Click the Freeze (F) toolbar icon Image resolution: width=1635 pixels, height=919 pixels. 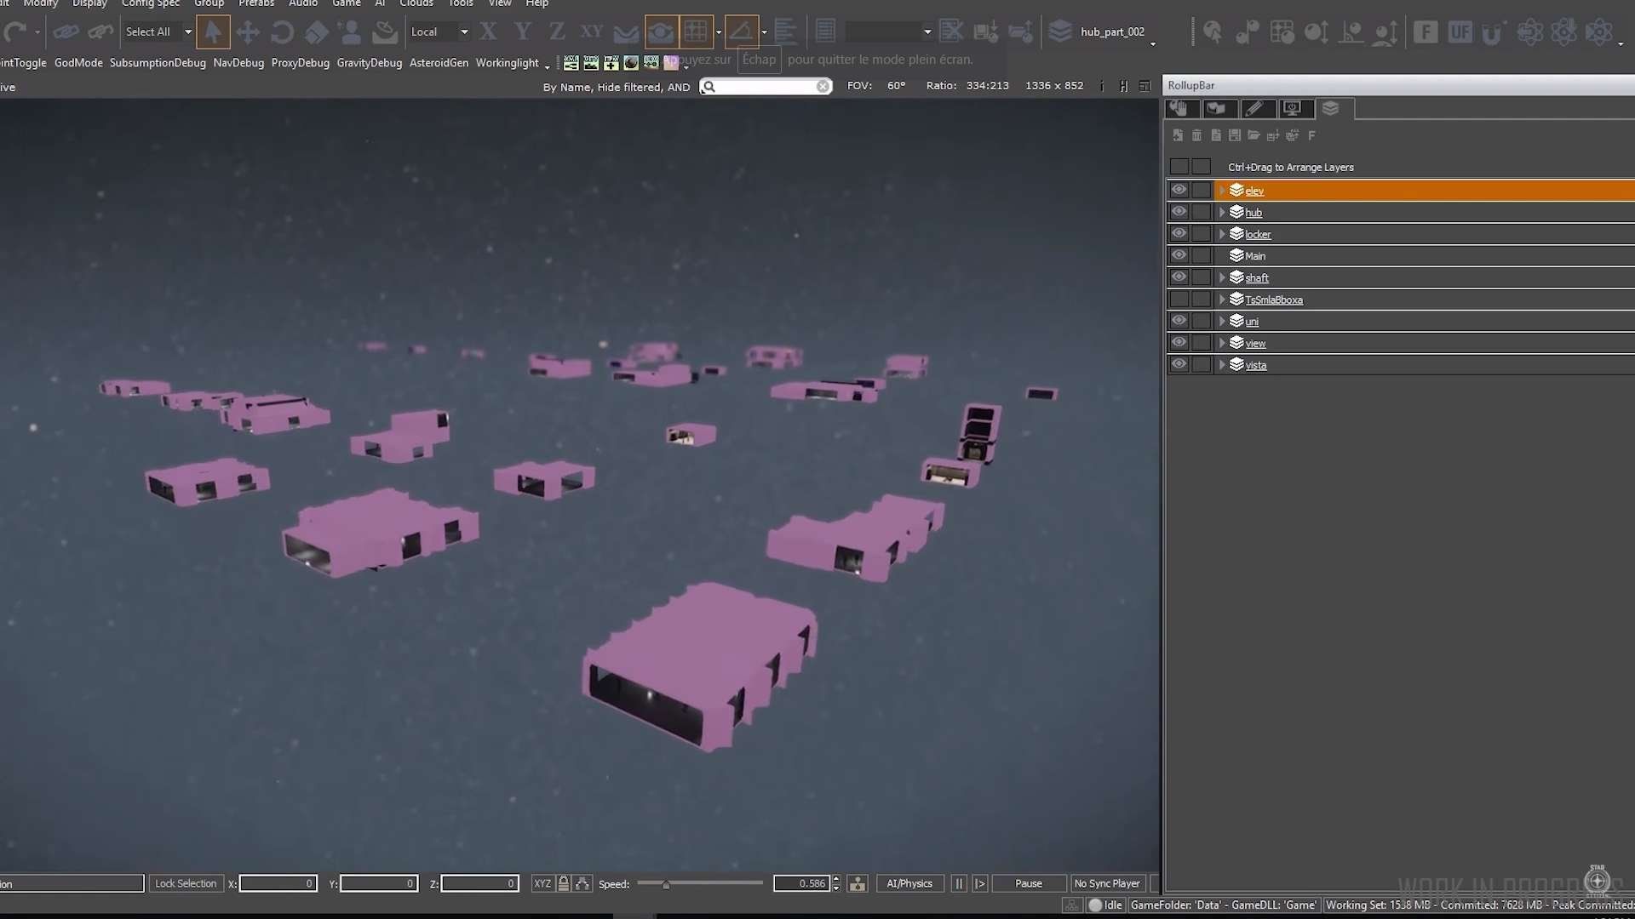tap(1425, 32)
